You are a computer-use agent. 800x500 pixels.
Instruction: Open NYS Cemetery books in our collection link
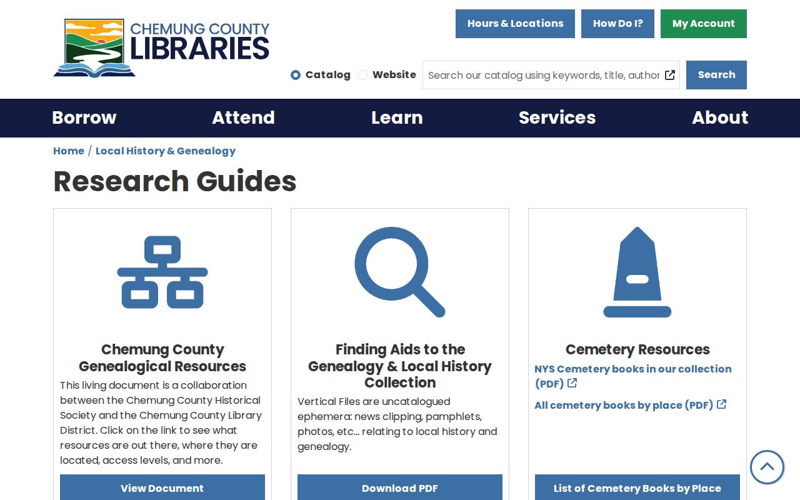[632, 376]
